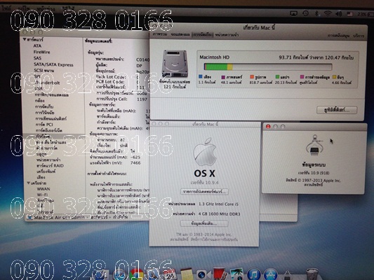The height and width of the screenshot is (280, 374).
Task: Click the software update button under OS X
Action: click(x=204, y=192)
